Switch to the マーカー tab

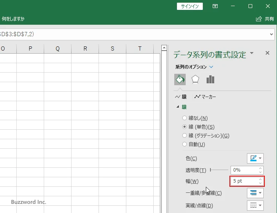tap(205, 97)
